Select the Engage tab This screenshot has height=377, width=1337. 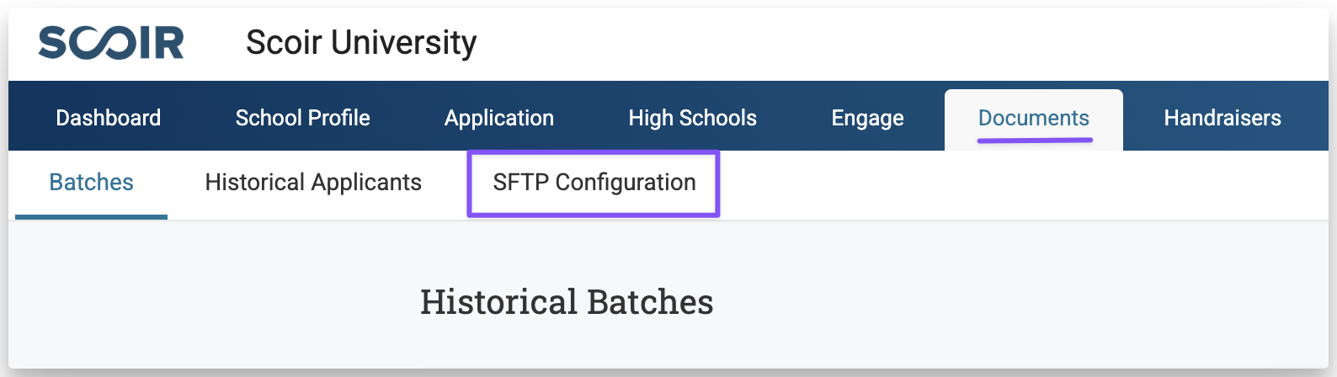tap(867, 118)
